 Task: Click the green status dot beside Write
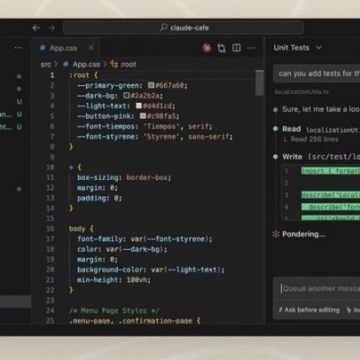(x=276, y=157)
